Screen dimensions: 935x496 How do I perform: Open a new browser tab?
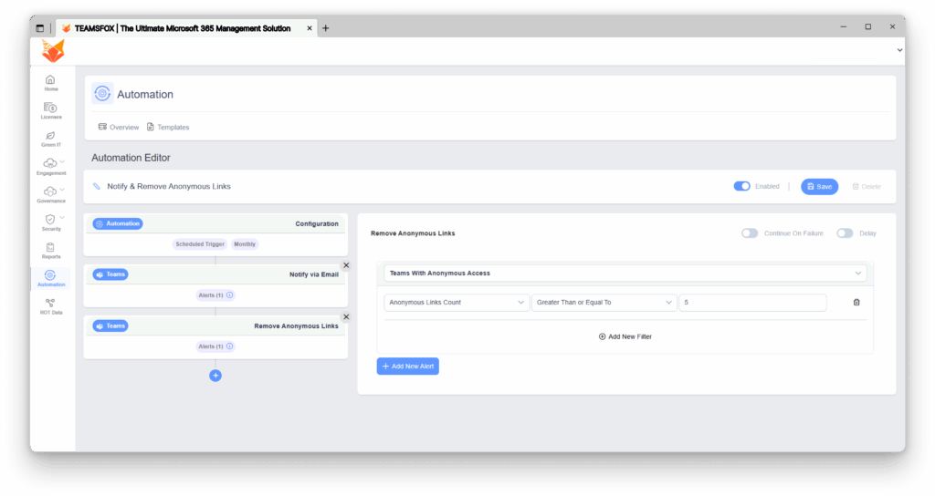pyautogui.click(x=326, y=28)
